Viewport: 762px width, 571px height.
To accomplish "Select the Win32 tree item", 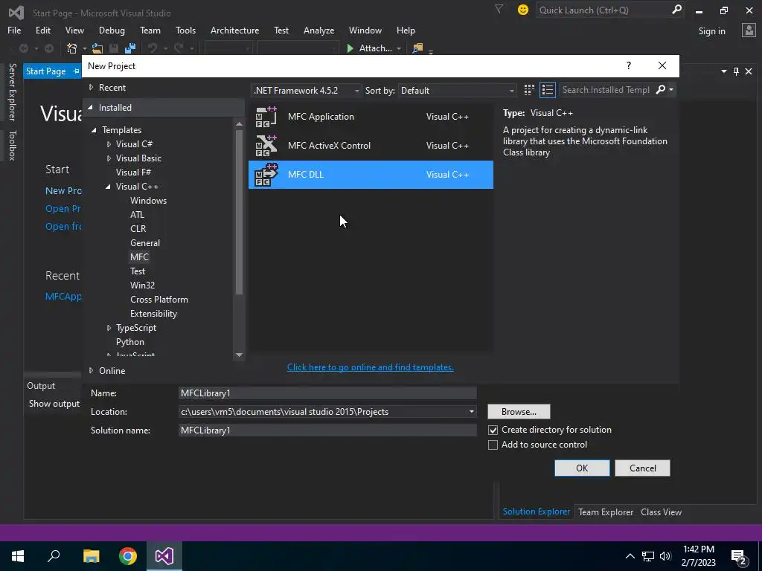I will pos(142,285).
